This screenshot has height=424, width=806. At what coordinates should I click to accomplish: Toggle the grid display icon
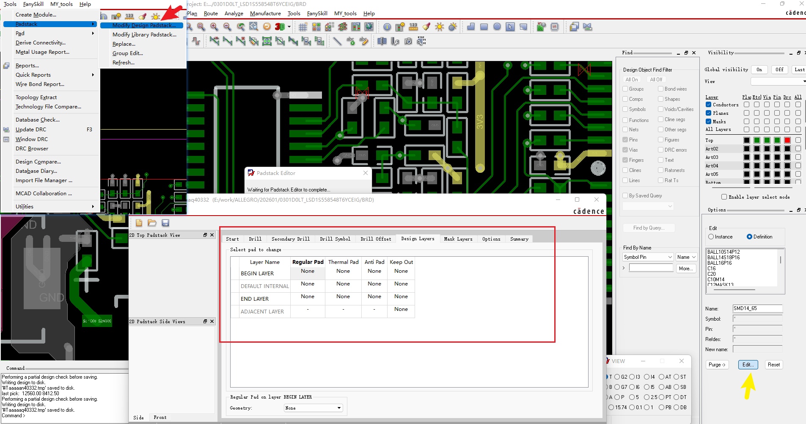tap(303, 27)
